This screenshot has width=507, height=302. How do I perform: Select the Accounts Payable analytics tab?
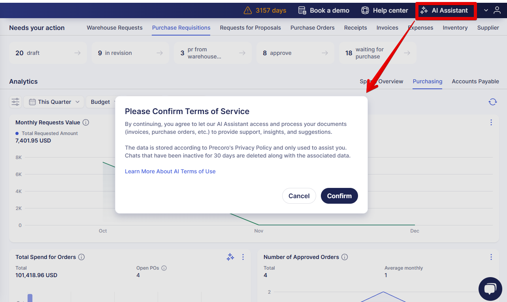coord(475,81)
